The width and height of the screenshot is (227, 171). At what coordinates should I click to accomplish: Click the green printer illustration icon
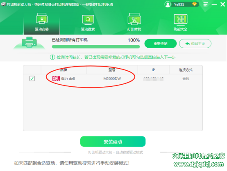[x=29, y=42]
